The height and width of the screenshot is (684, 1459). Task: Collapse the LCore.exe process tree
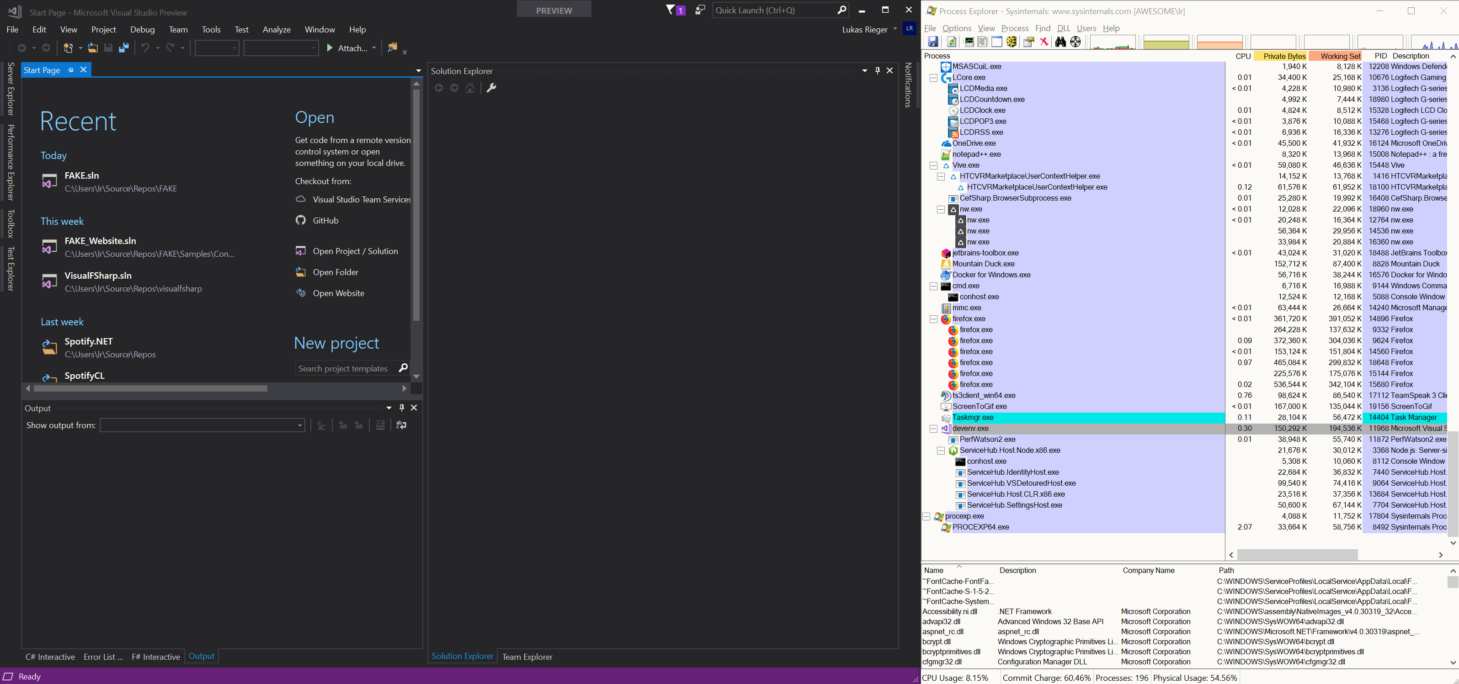coord(933,78)
